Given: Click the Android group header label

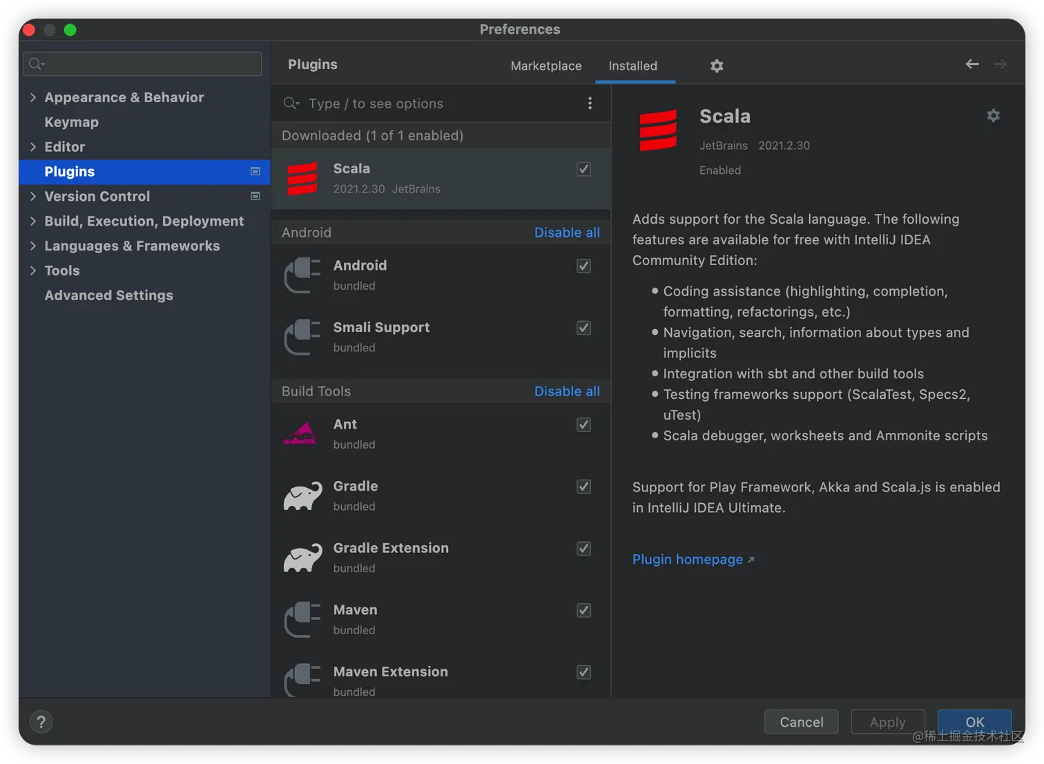Looking at the screenshot, I should pyautogui.click(x=307, y=233).
